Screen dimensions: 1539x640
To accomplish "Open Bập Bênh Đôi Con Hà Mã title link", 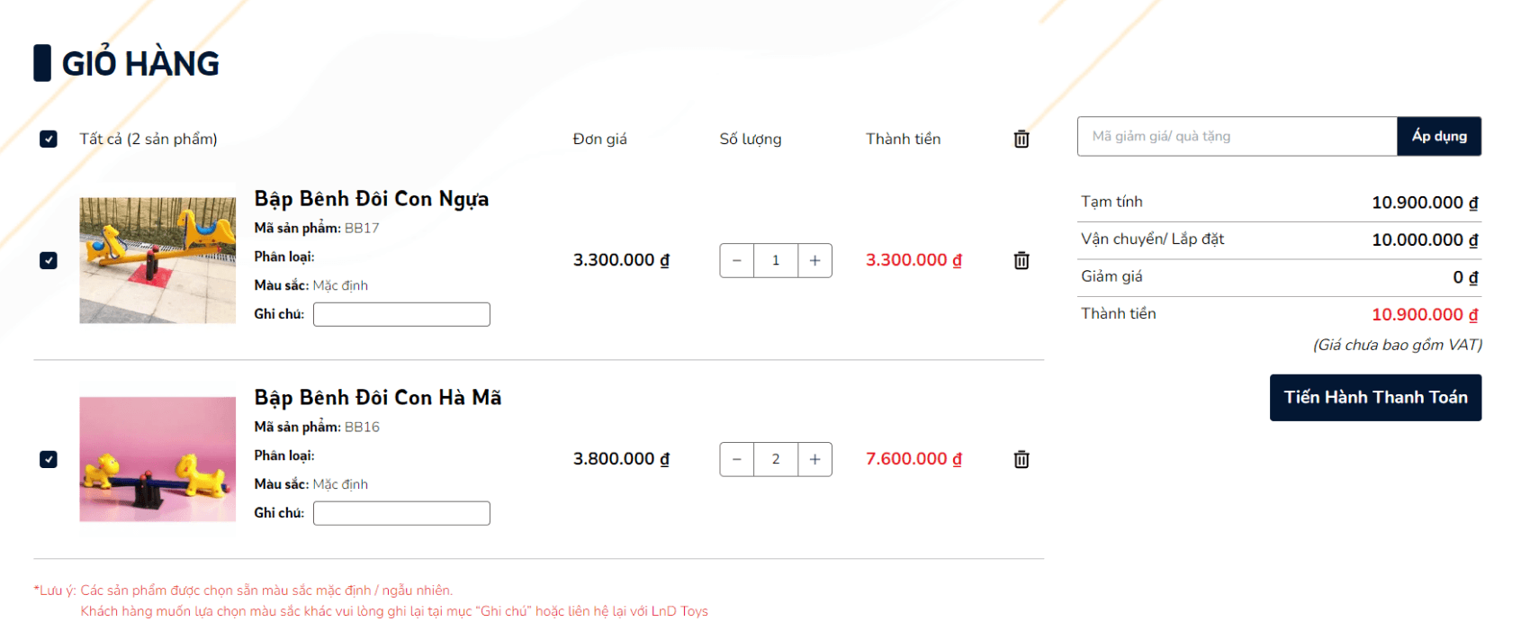I will point(377,398).
